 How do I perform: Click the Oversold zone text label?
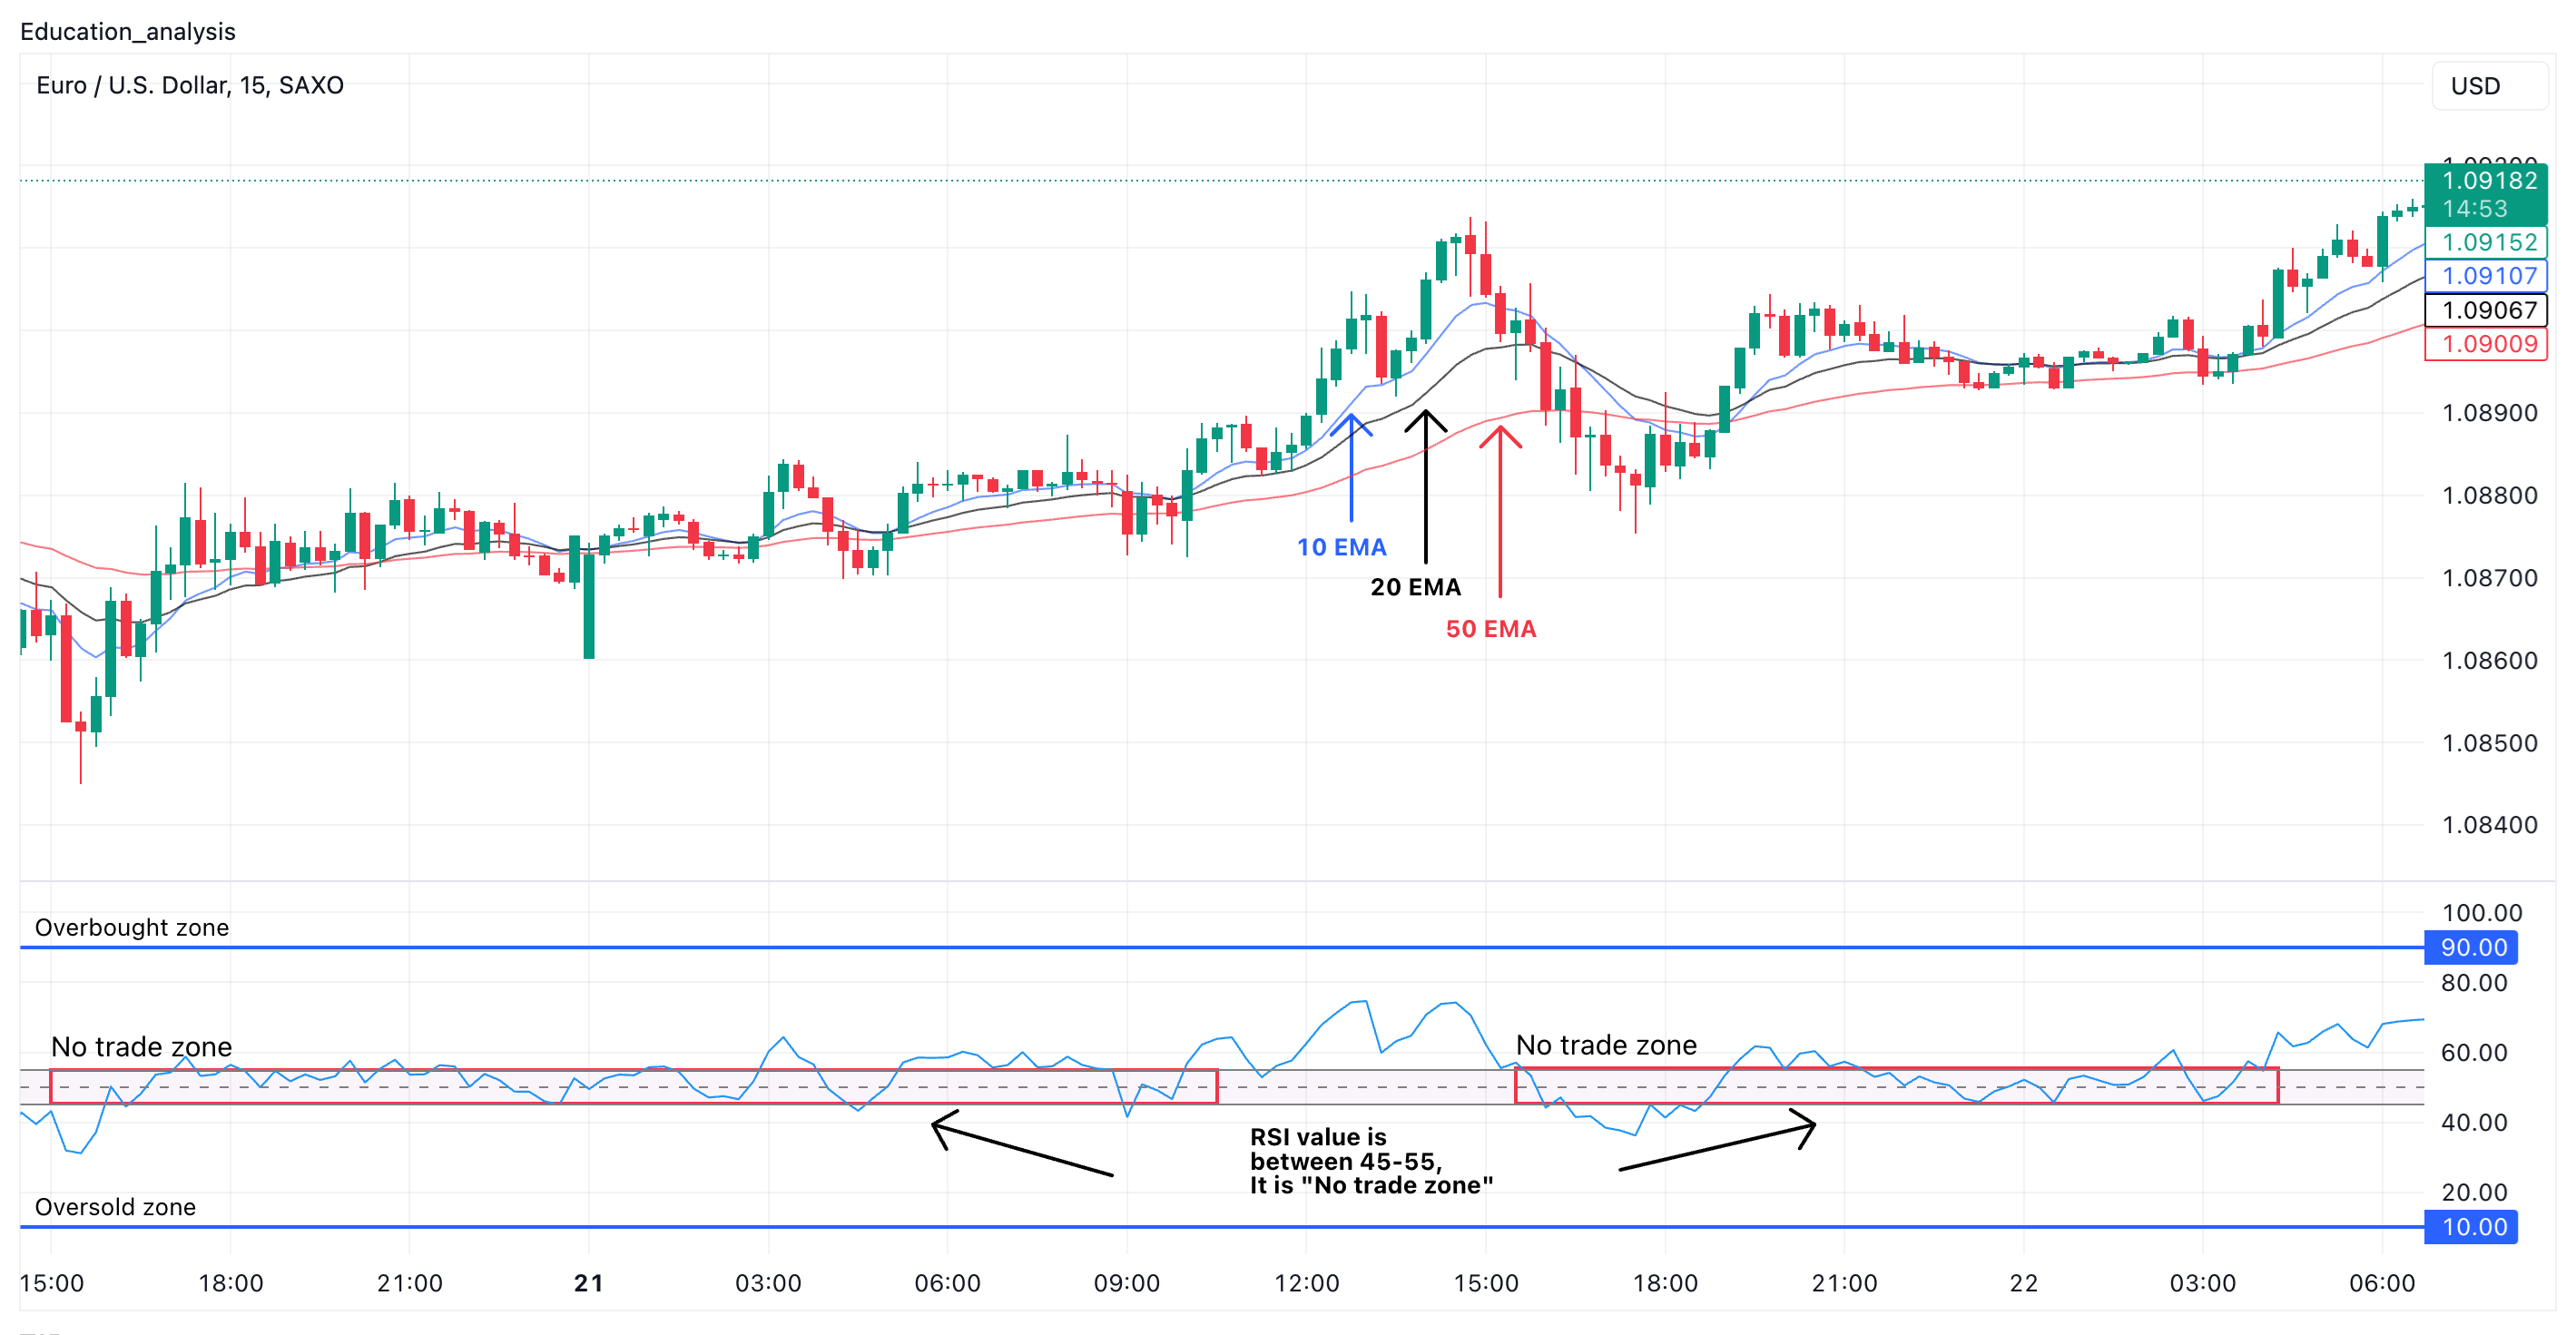(114, 1207)
